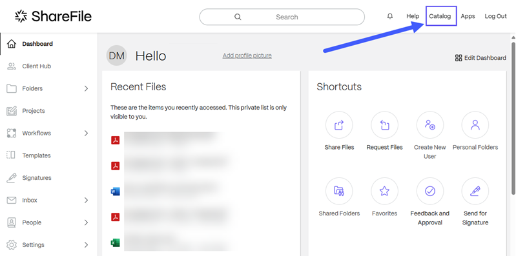Image resolution: width=516 pixels, height=256 pixels.
Task: Open the Catalog page
Action: click(440, 16)
